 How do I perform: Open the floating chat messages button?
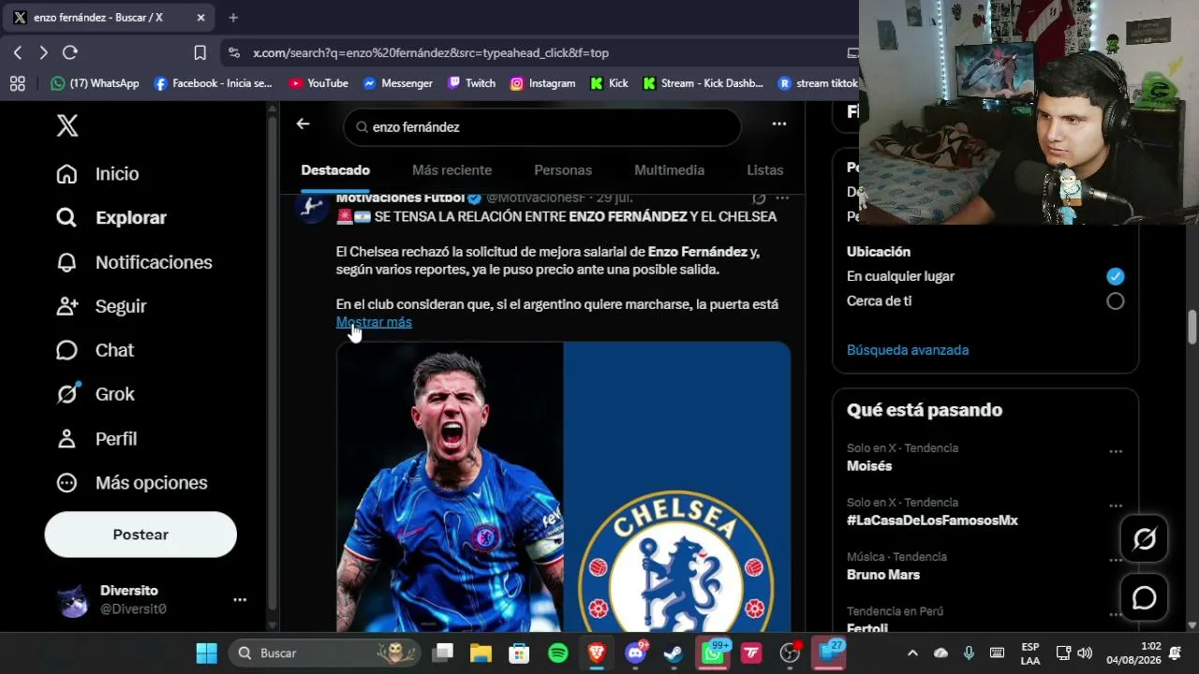click(x=1145, y=598)
